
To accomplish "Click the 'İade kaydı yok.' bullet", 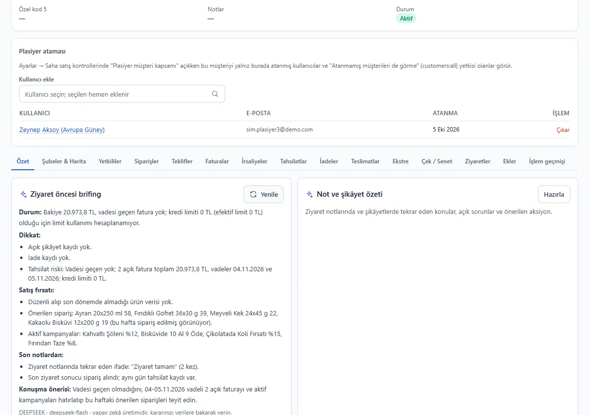I will [x=49, y=258].
